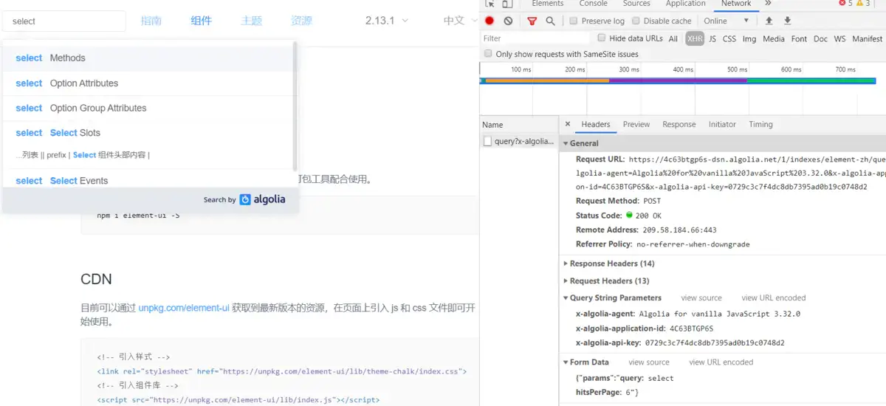The image size is (886, 406).
Task: Open the red errors count indicator
Action: click(845, 4)
